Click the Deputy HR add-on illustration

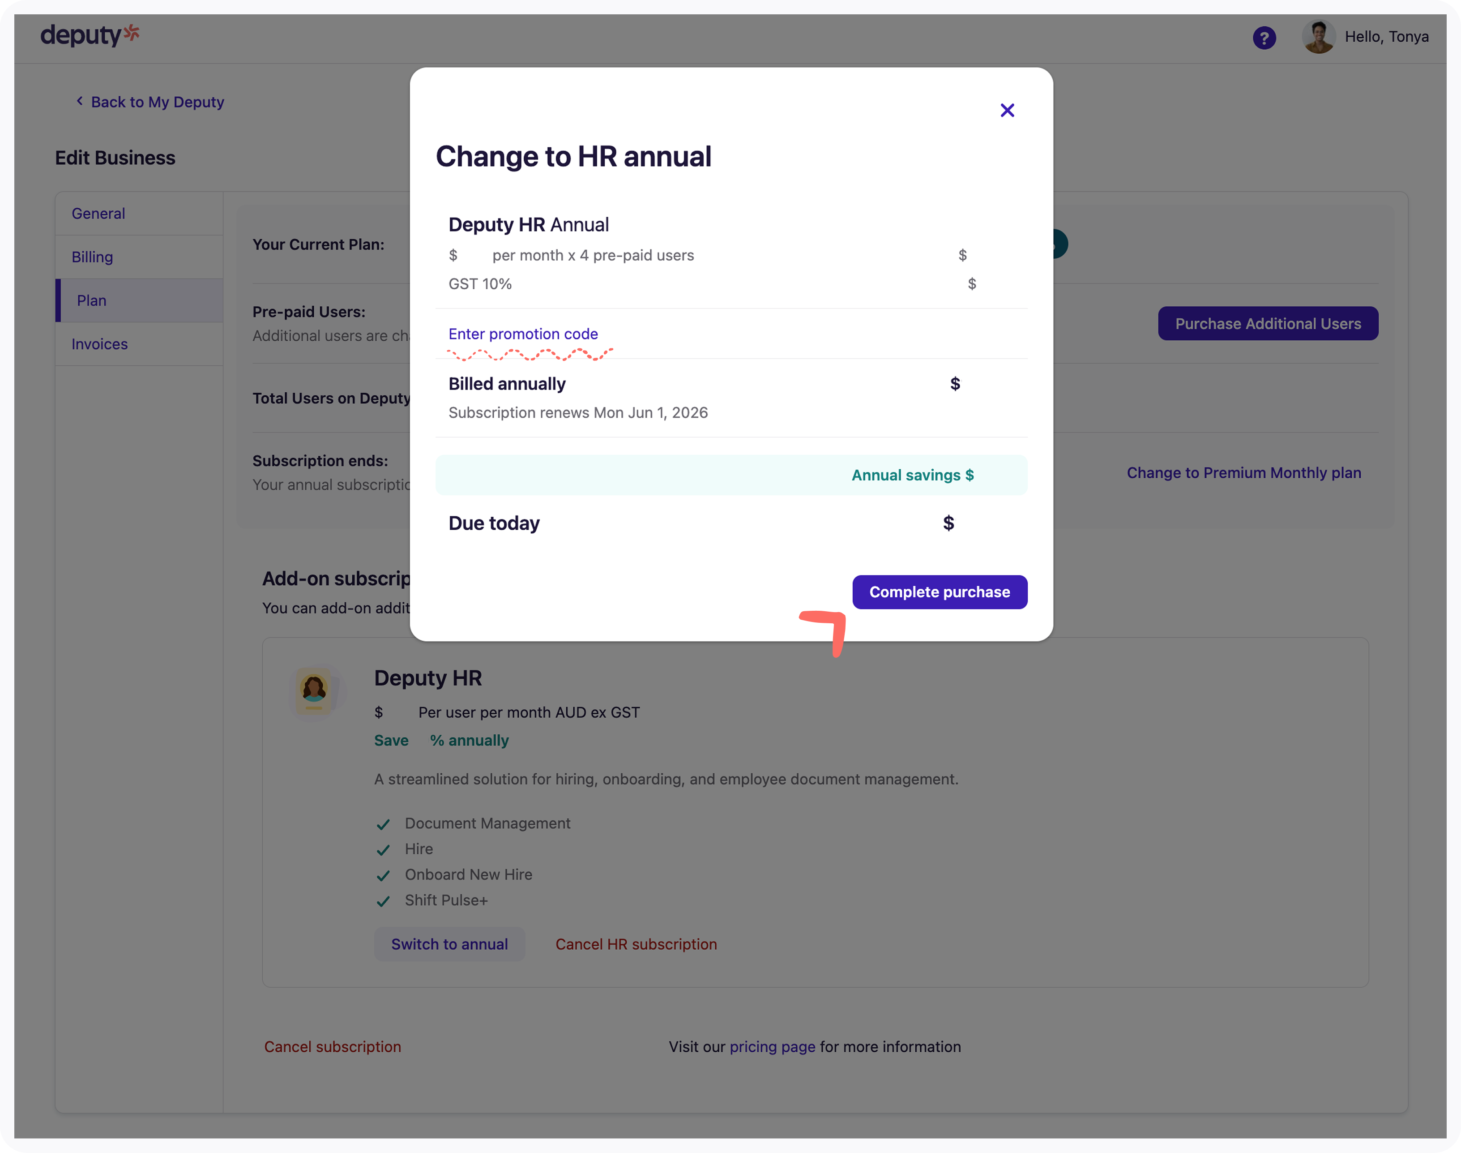point(315,690)
